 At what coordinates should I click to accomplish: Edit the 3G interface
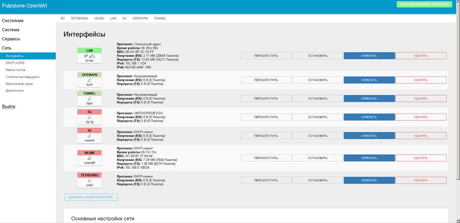click(369, 117)
